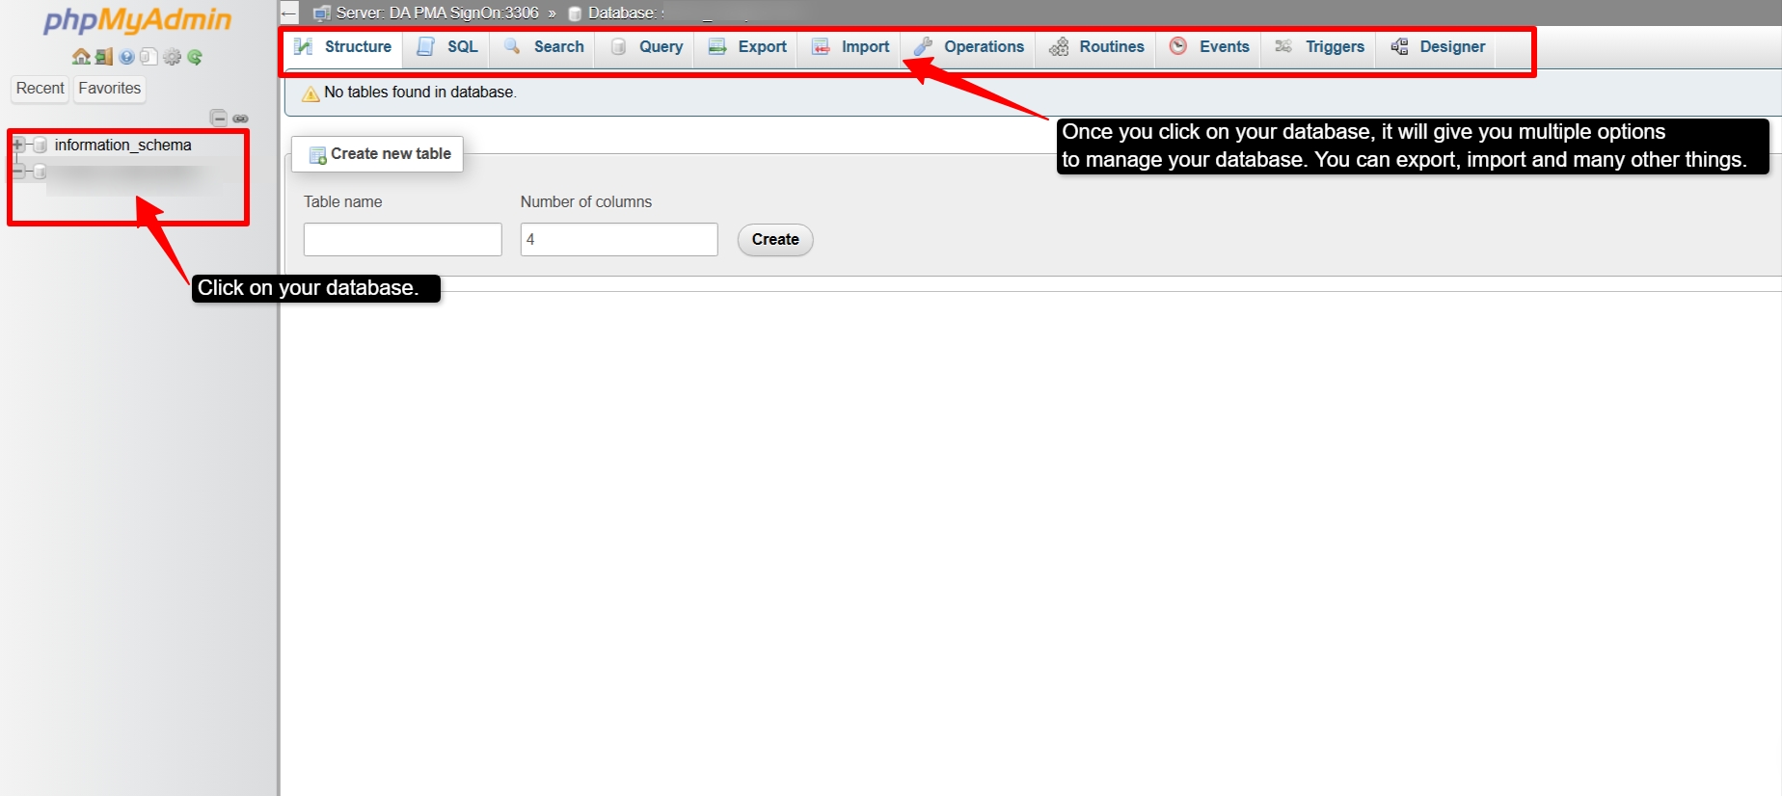This screenshot has width=1782, height=796.
Task: Click the Create button
Action: 775,240
